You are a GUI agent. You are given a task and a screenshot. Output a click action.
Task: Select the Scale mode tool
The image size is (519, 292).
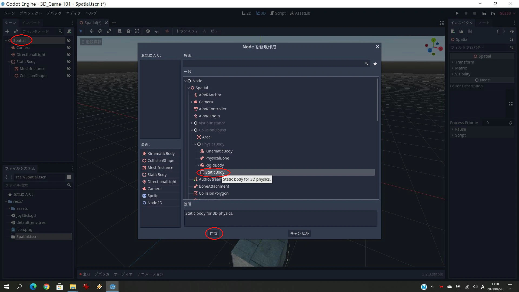click(x=109, y=31)
